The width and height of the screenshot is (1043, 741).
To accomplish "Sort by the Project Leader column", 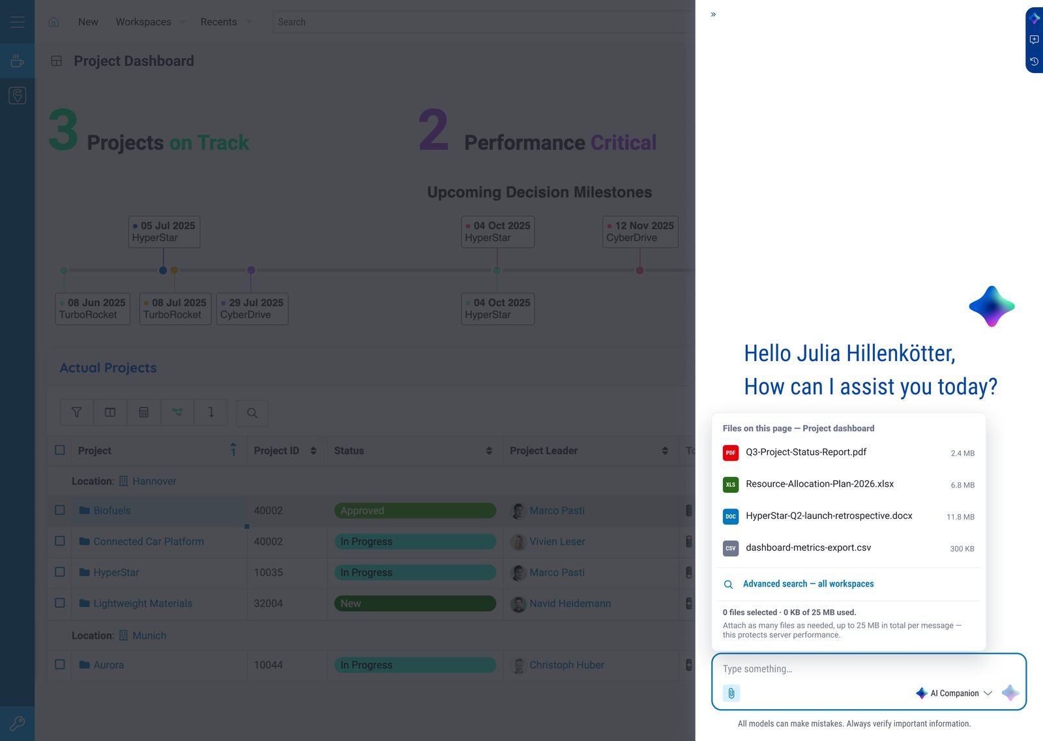I will 665,451.
